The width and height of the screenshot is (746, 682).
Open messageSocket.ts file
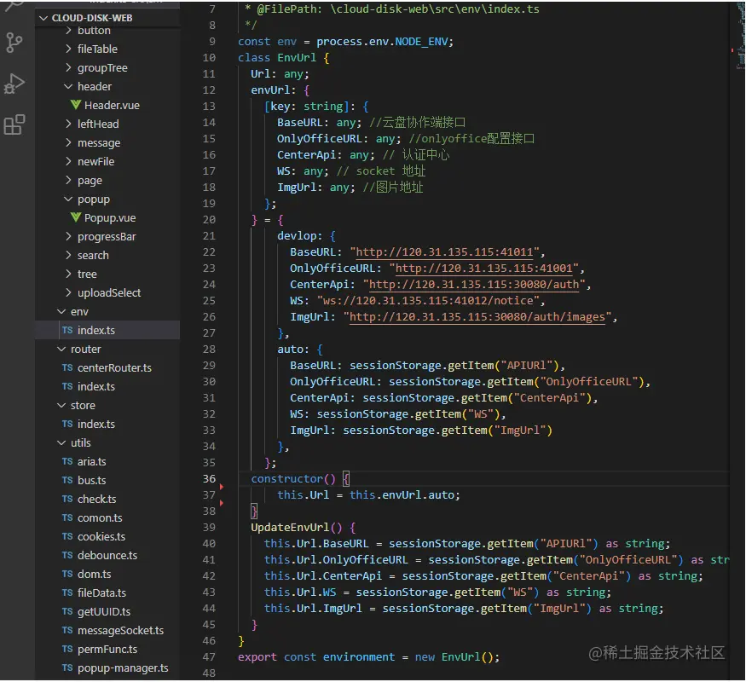[120, 631]
